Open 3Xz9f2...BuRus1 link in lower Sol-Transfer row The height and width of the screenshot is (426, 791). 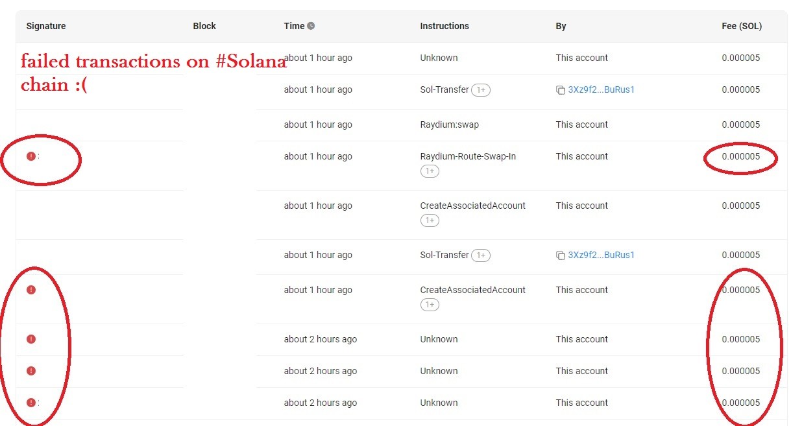(x=602, y=255)
